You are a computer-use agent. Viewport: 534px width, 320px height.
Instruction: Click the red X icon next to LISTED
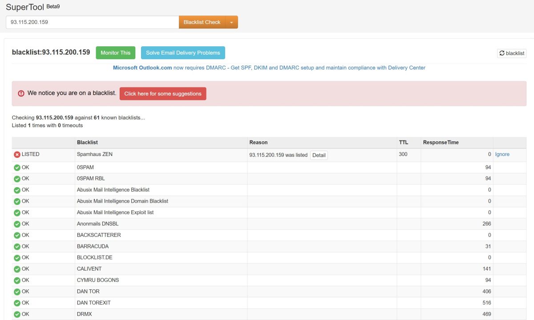tap(16, 154)
